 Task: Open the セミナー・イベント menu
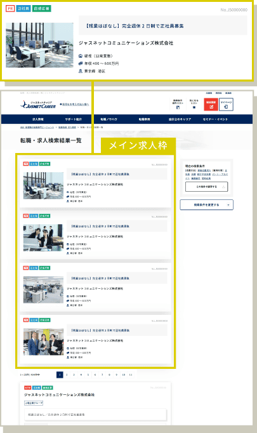click(215, 119)
